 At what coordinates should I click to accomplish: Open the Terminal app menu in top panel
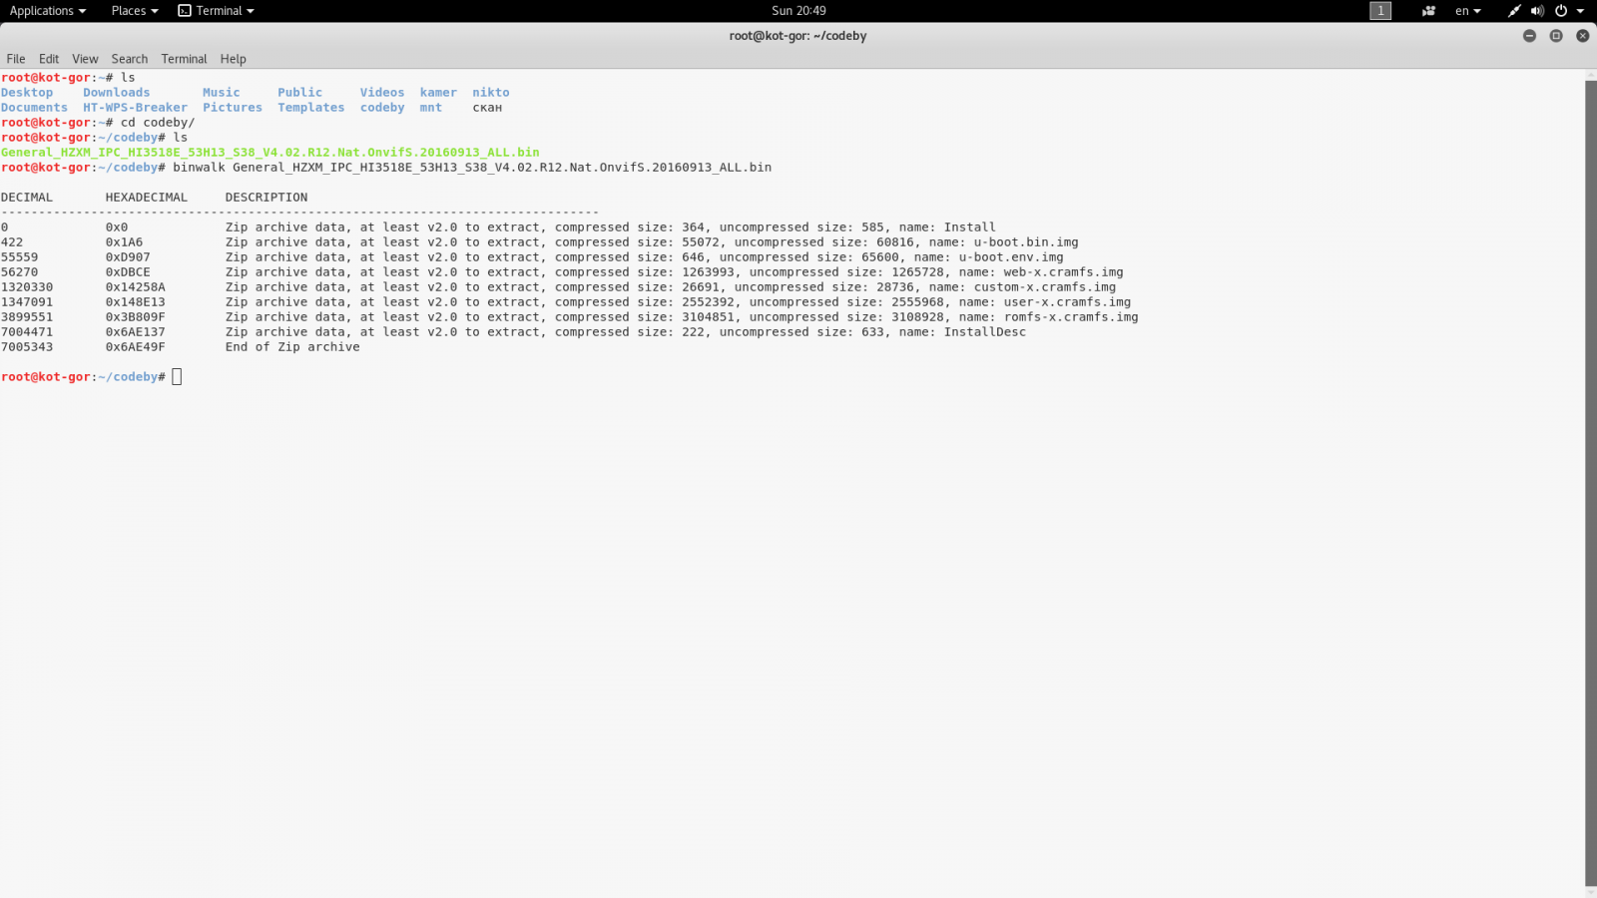pos(217,11)
